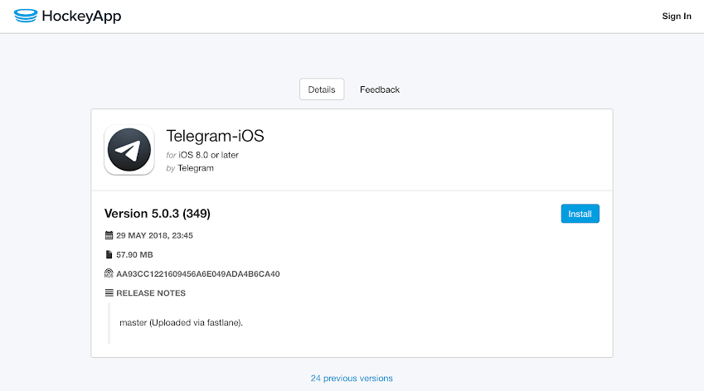The image size is (704, 391).
Task: Click the Telegram paper plane app icon
Action: (x=129, y=150)
